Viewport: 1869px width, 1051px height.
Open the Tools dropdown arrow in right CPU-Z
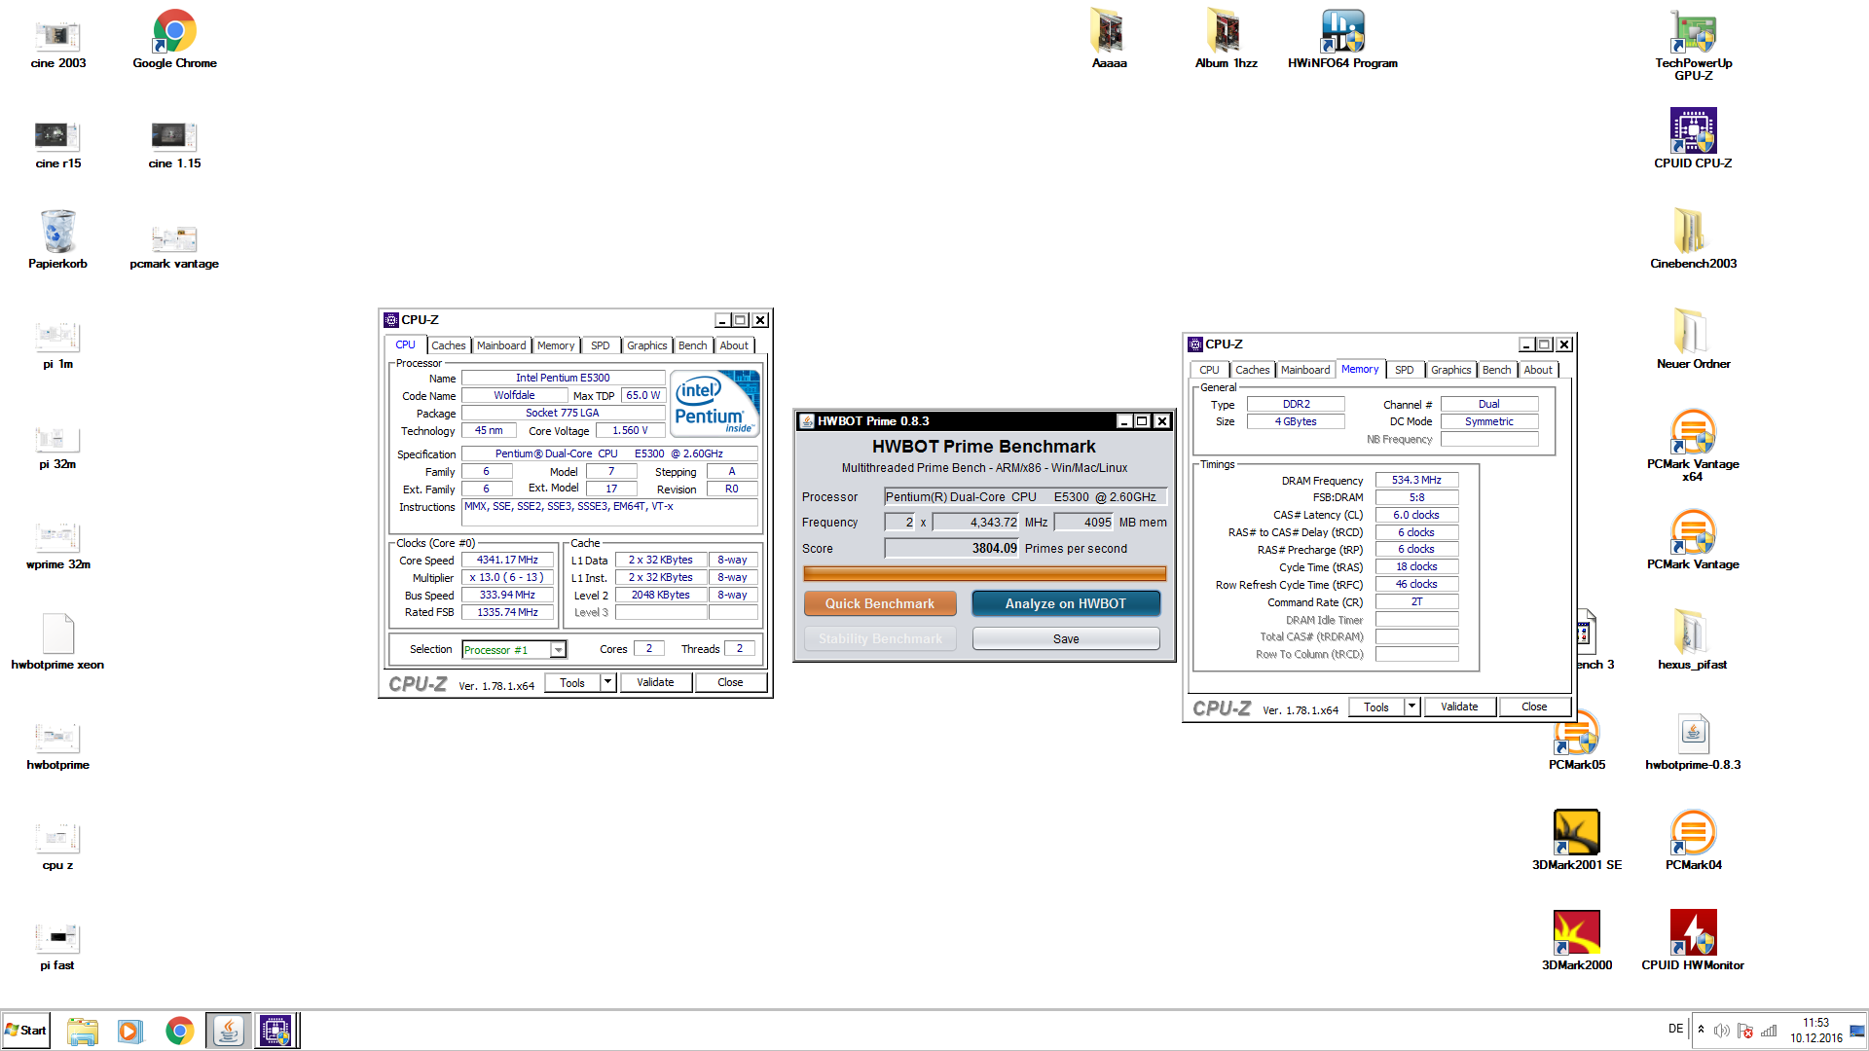pos(1412,707)
